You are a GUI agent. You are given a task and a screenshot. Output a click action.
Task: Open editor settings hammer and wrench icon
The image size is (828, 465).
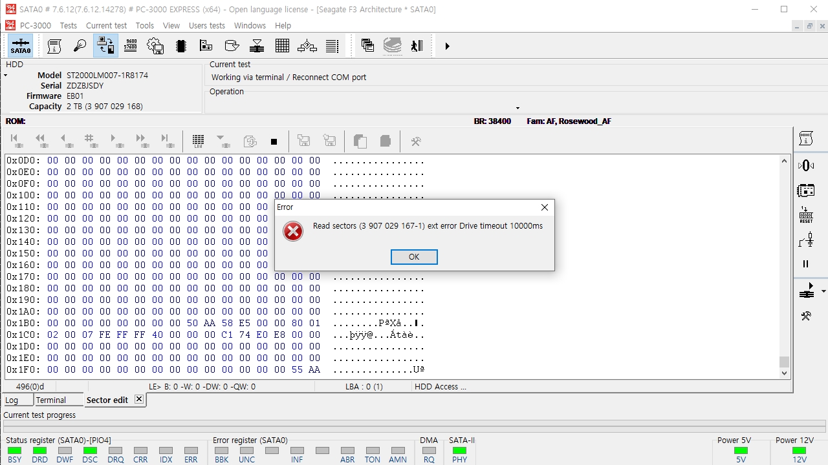[x=416, y=141]
